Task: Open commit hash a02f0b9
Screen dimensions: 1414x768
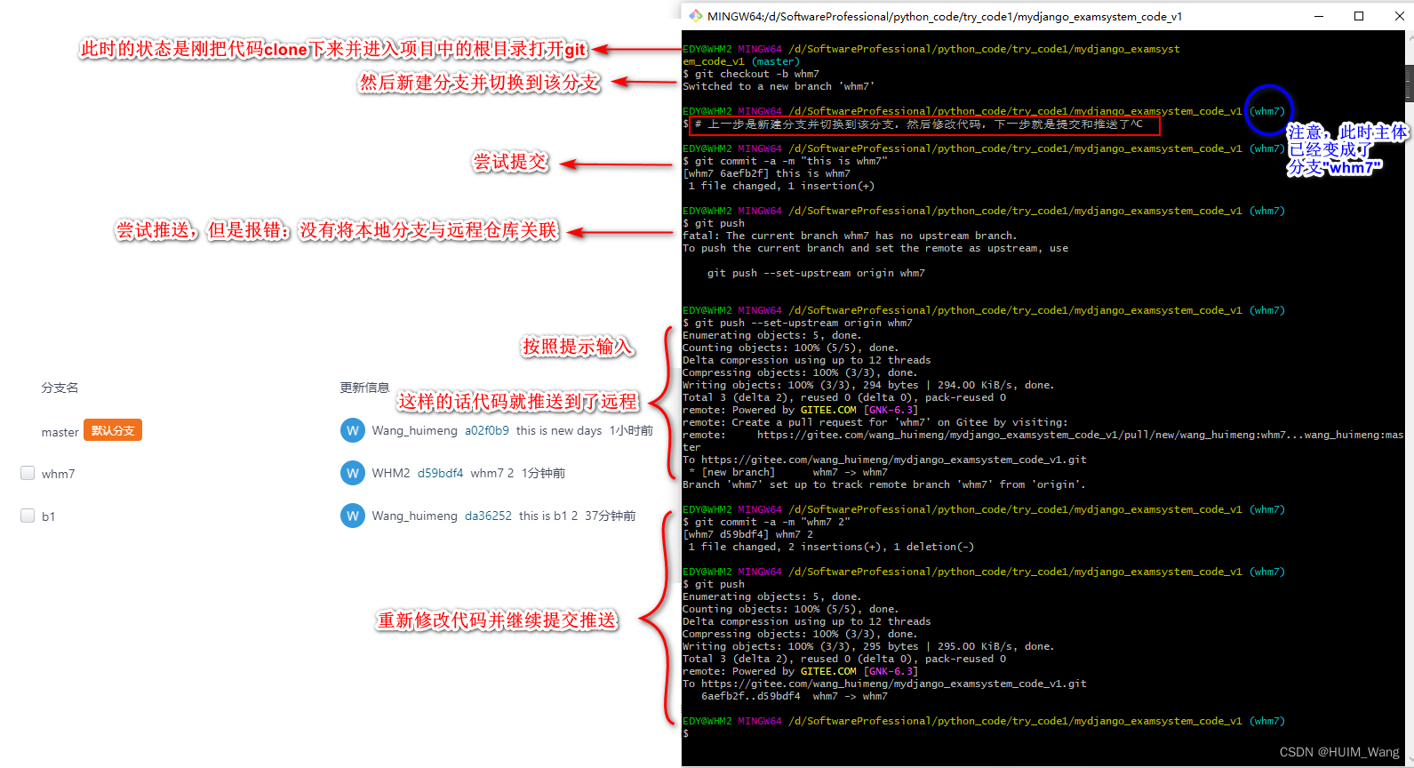Action: click(487, 430)
